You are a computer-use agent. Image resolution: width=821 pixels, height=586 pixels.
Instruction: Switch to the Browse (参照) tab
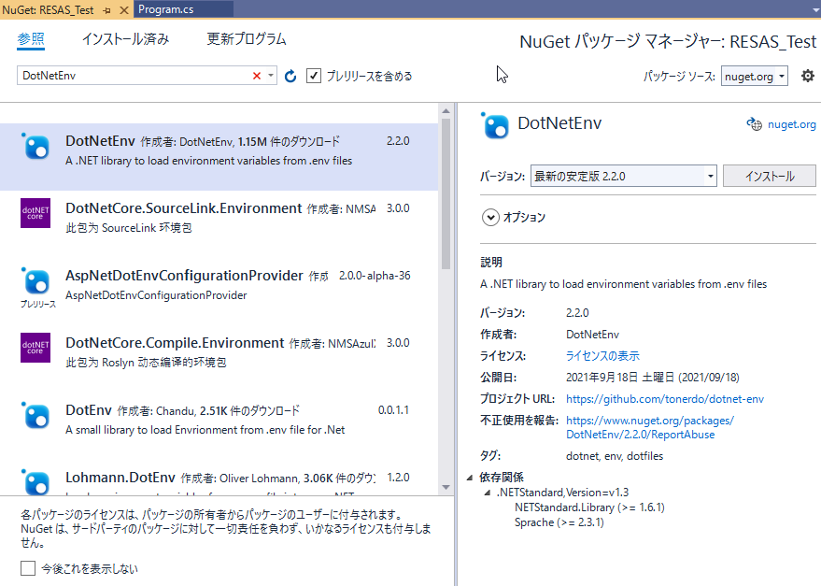pyautogui.click(x=31, y=39)
